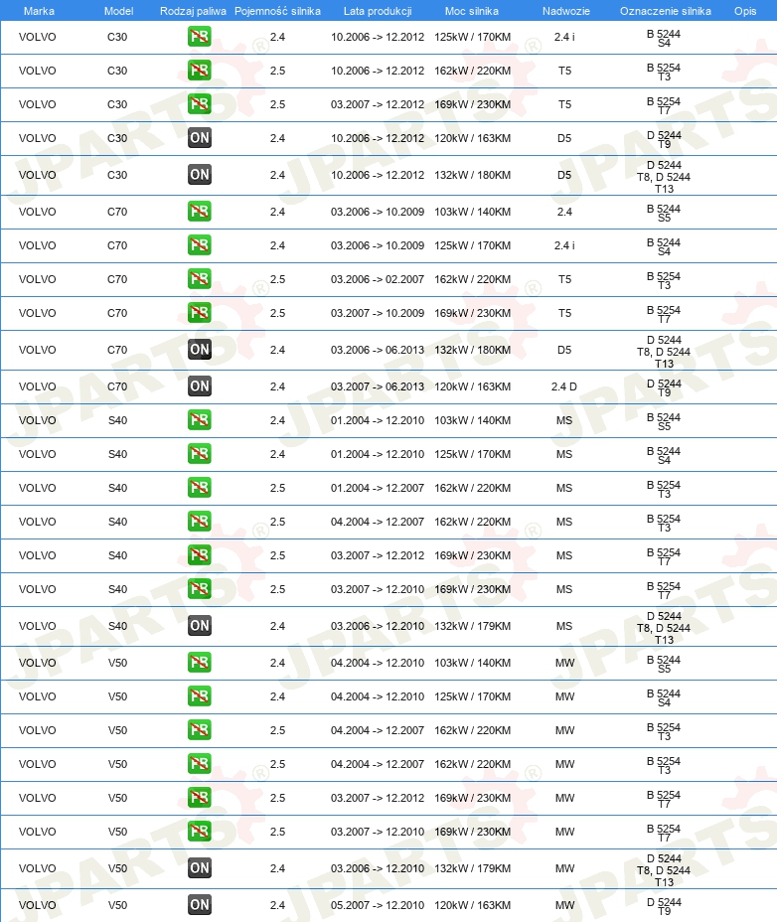Click the Pojemność silnika column header

click(x=277, y=11)
